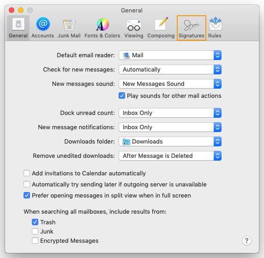Open the Fonts & Colors icon
This screenshot has width=264, height=258.
coord(102,24)
